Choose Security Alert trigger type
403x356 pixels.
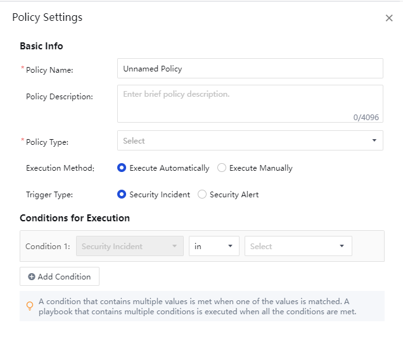[202, 195]
